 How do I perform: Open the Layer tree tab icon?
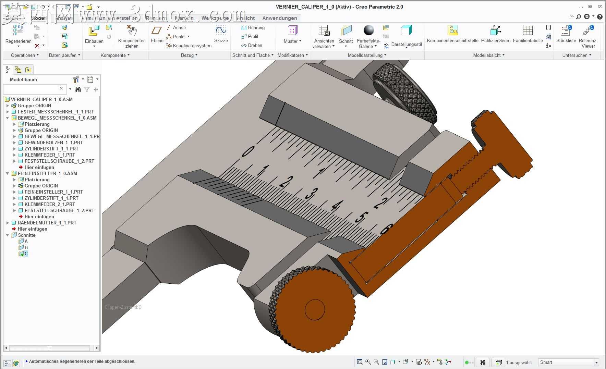[x=18, y=70]
